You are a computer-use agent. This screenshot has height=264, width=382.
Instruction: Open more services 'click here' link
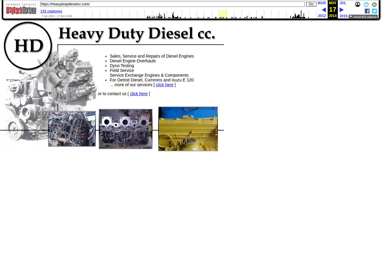164,85
